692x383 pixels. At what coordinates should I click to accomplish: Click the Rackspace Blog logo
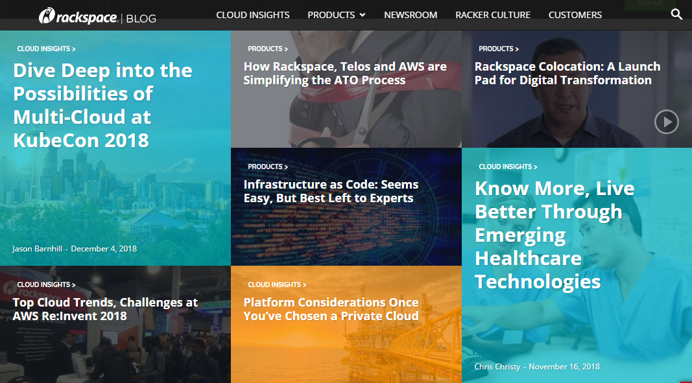(x=97, y=16)
